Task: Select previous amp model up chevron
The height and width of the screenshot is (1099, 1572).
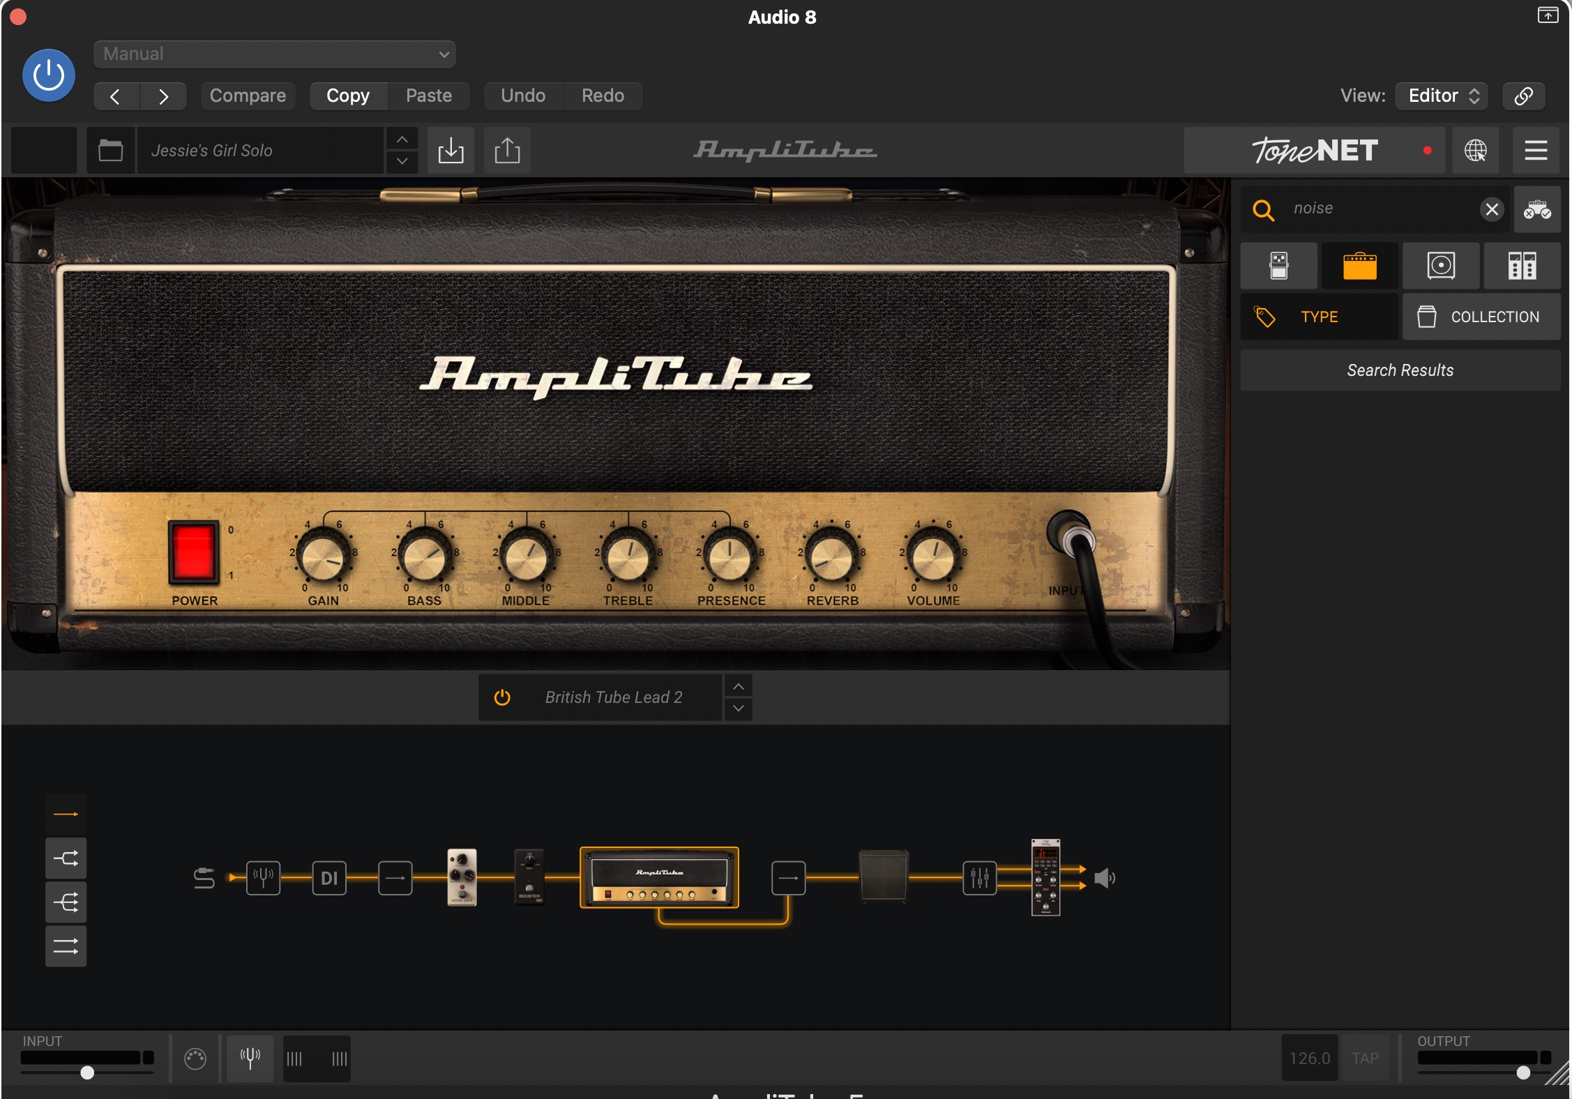Action: click(x=739, y=686)
